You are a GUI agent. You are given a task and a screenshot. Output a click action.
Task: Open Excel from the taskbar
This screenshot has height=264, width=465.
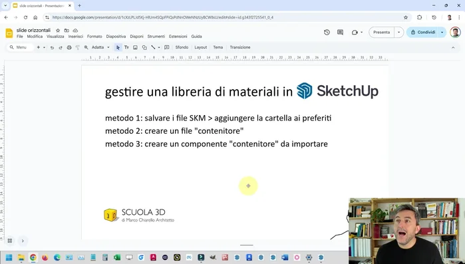click(x=117, y=257)
